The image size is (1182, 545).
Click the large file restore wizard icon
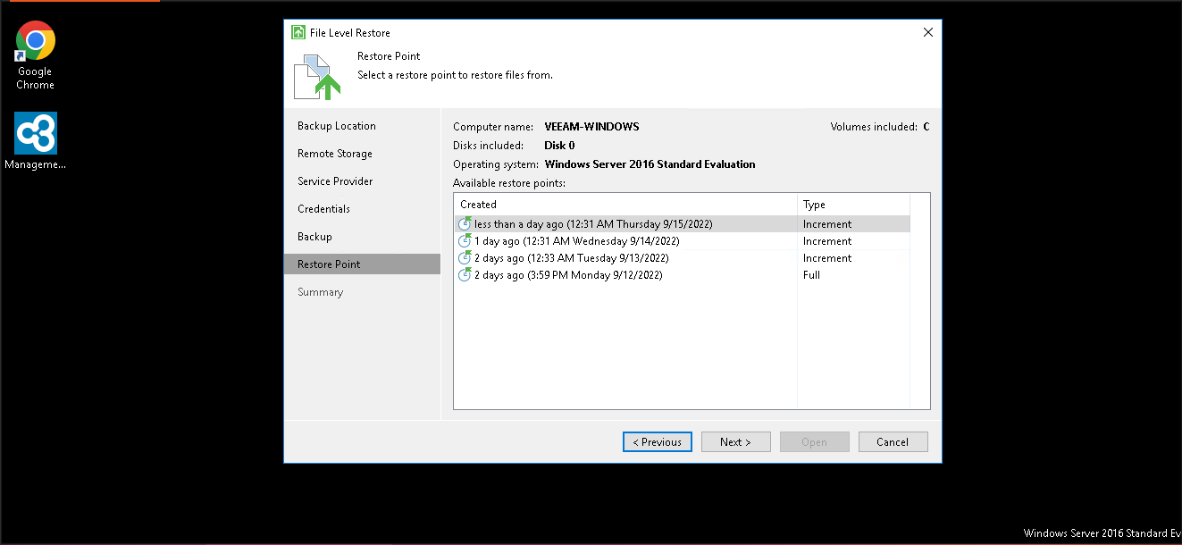[318, 77]
